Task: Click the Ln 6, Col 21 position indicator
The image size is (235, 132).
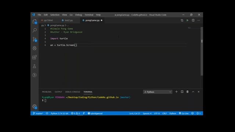Action: pos(135,113)
